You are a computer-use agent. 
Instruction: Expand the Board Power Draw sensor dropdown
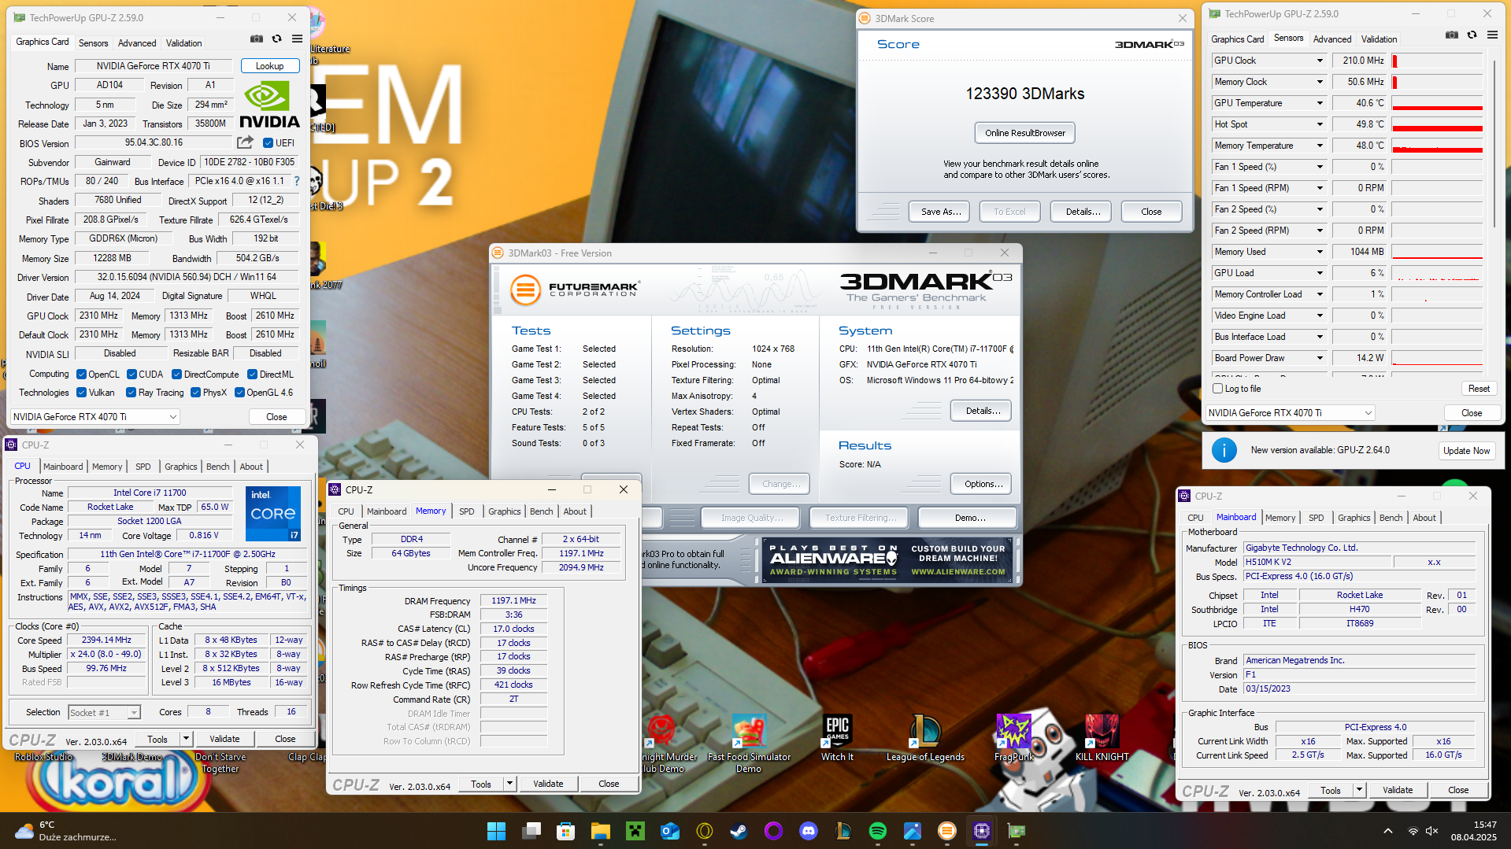[1320, 358]
